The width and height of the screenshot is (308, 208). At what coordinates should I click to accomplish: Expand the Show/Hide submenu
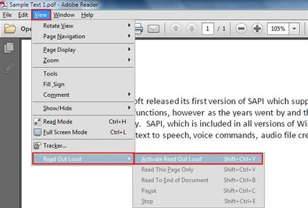83,108
